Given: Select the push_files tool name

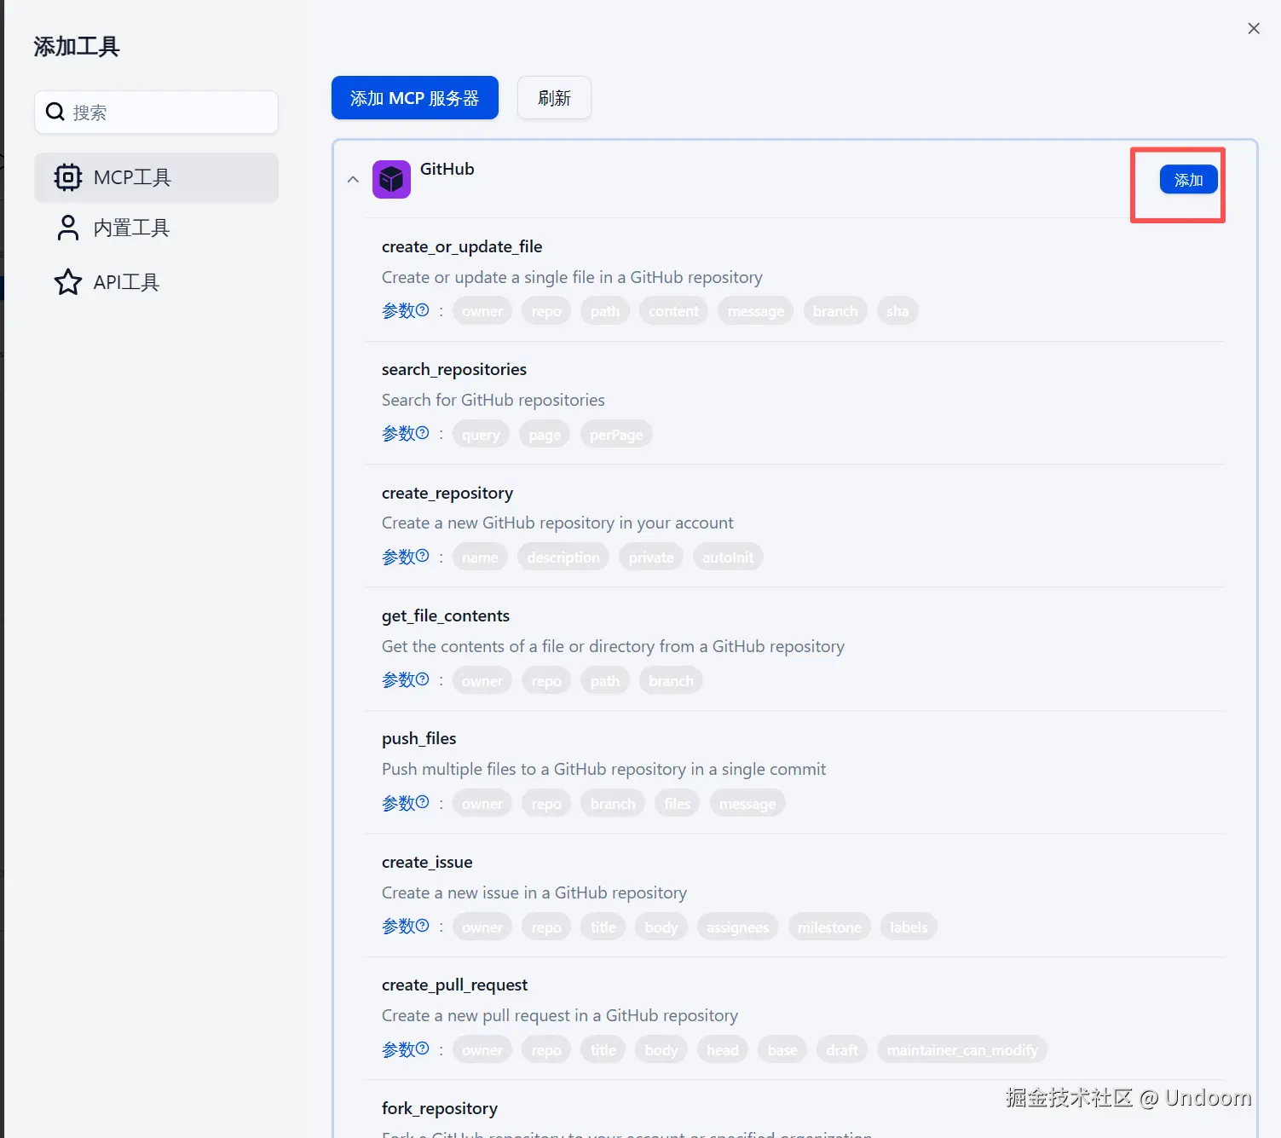Looking at the screenshot, I should point(419,738).
